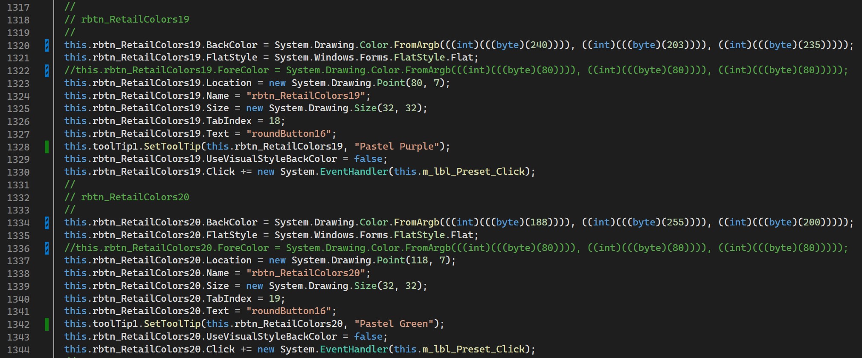Click "false" on line 1343
Screen dimensions: 862x358
pos(368,337)
